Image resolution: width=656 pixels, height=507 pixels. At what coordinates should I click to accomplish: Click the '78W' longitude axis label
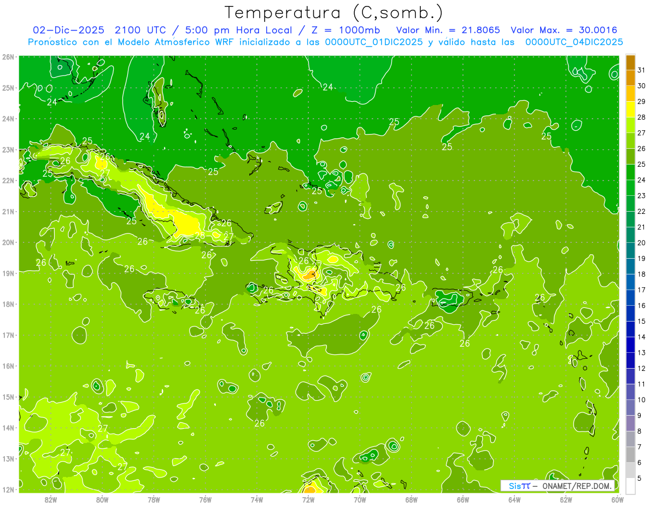[154, 499]
